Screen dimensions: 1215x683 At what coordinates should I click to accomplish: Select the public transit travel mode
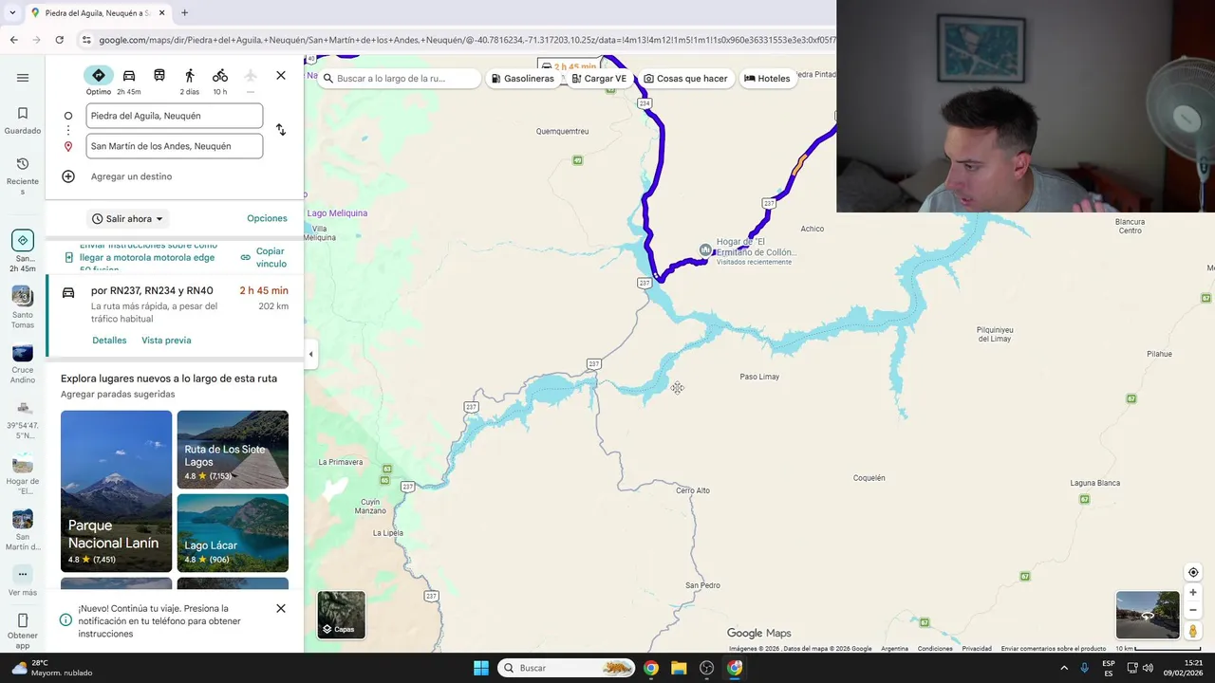(x=159, y=76)
